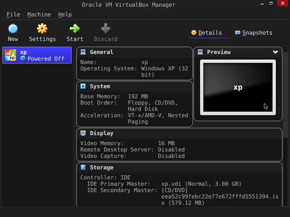Click Video Capture 'Disabled' value
Viewport: 290px width, 217px height.
tap(171, 156)
